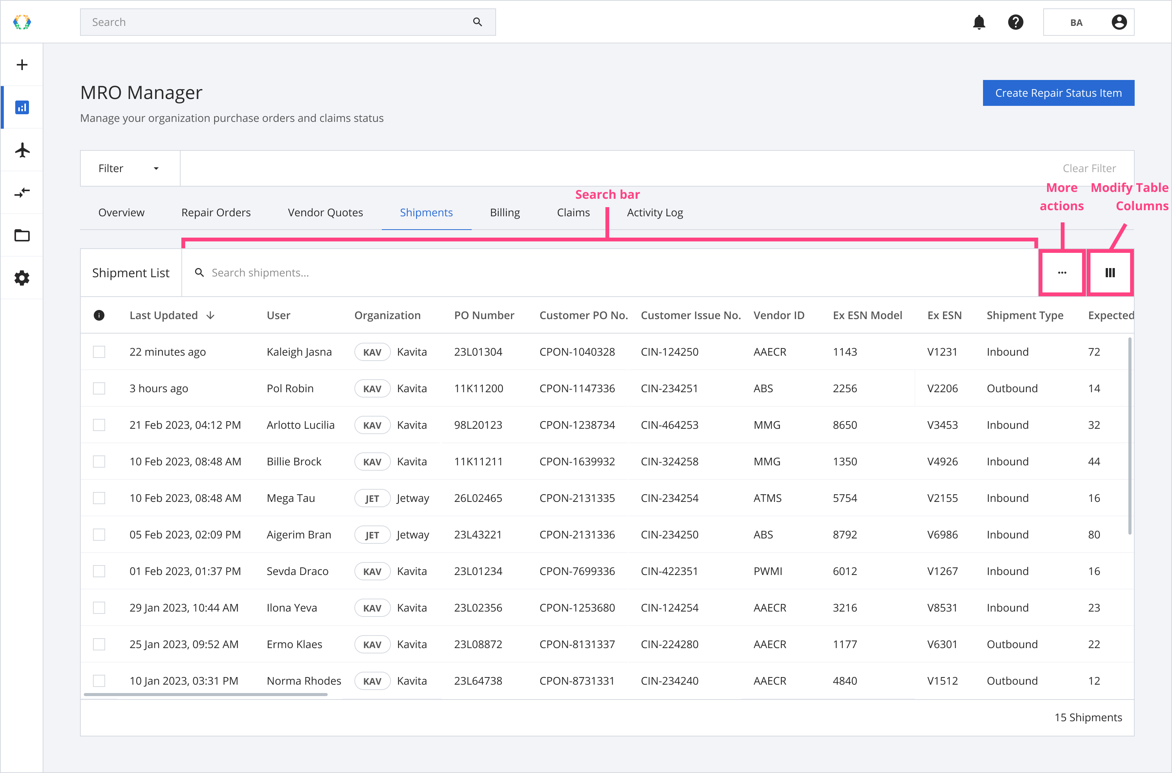
Task: Click Create Repair Status Item button
Action: [1058, 93]
